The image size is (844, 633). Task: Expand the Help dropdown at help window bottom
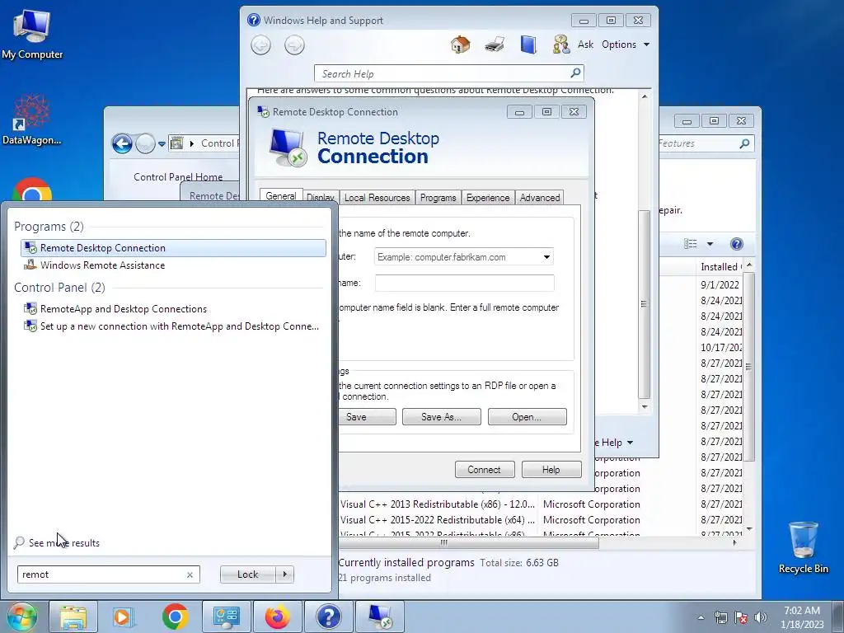631,443
